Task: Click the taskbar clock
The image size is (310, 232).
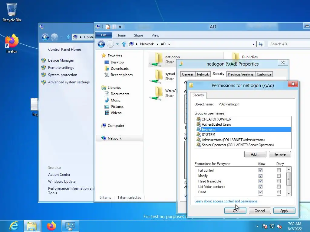Action: tap(295, 226)
